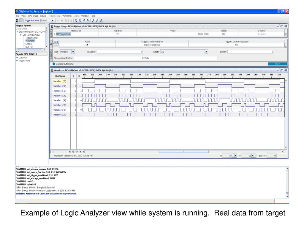
Task: Click the XXXX_XXXX match value cell
Action: [x=173, y=34]
